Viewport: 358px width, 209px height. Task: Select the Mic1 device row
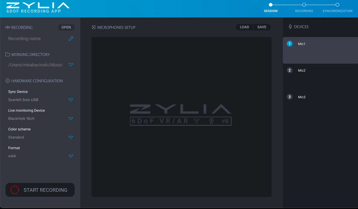click(x=320, y=50)
